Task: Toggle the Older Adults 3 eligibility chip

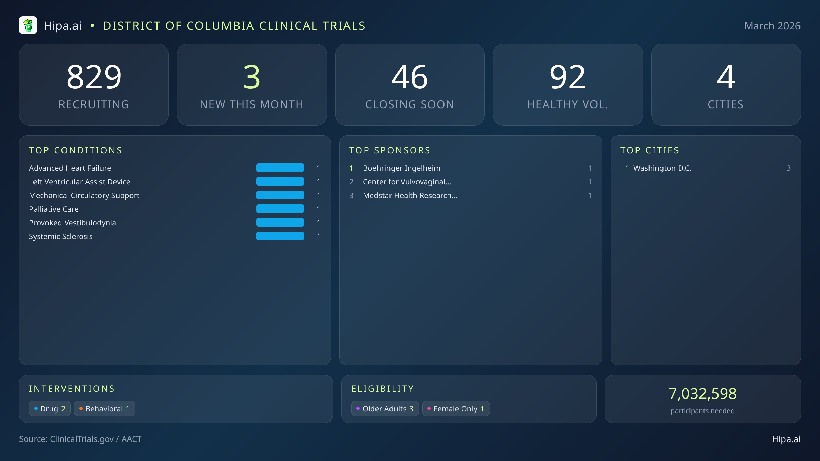Action: coord(385,408)
